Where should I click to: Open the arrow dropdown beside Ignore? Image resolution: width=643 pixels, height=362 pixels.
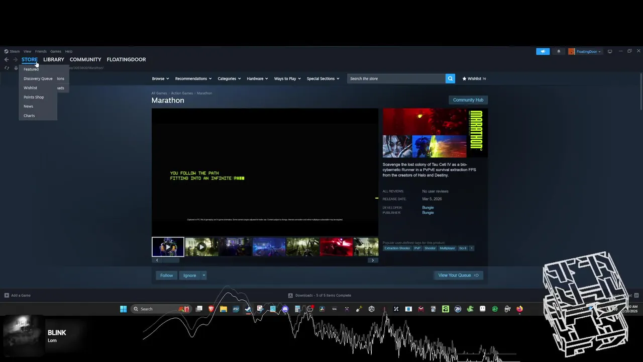pos(203,275)
